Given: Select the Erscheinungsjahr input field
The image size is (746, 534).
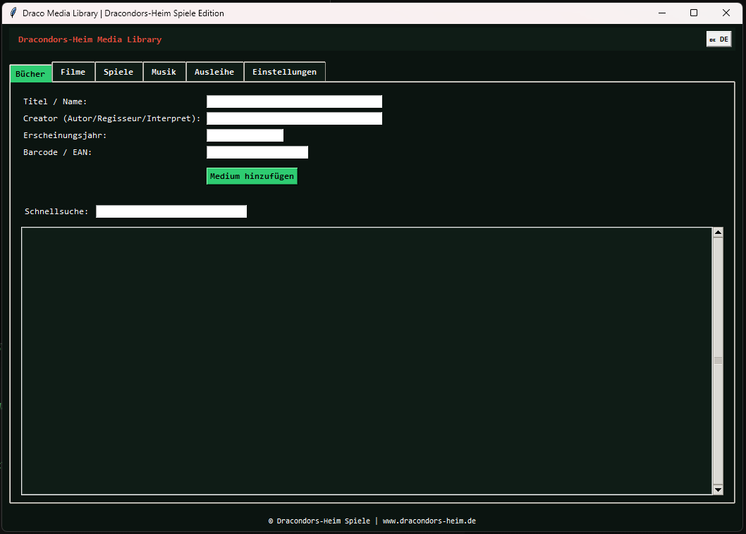Looking at the screenshot, I should (x=245, y=135).
